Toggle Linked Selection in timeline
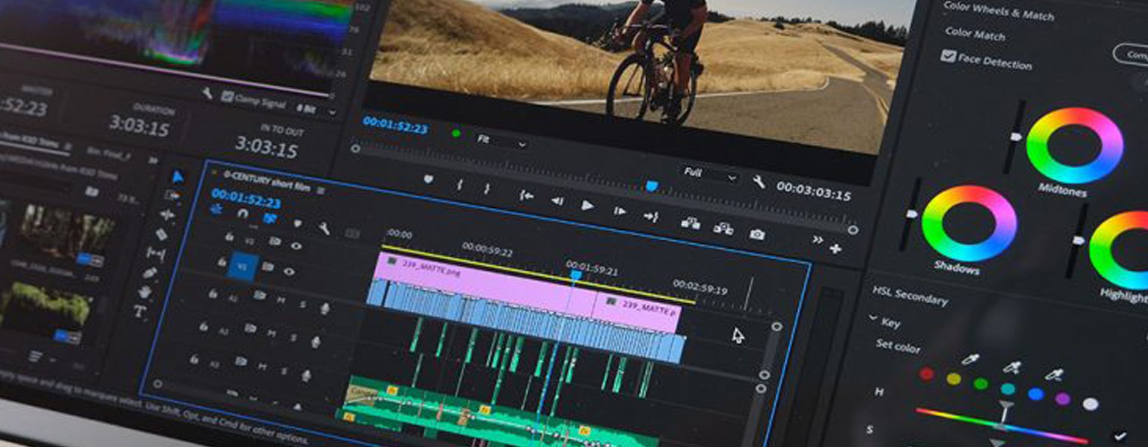This screenshot has height=447, width=1148. [x=269, y=218]
